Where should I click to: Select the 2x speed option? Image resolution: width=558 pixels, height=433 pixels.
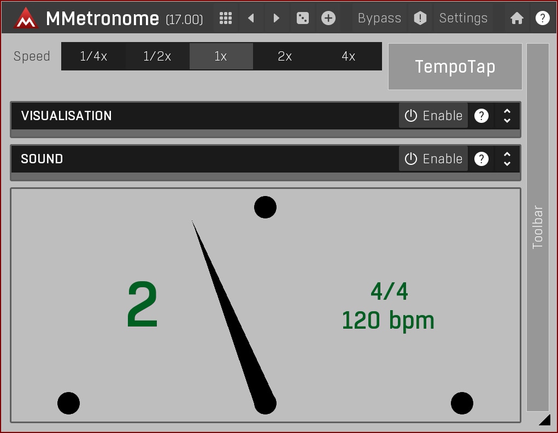click(285, 56)
